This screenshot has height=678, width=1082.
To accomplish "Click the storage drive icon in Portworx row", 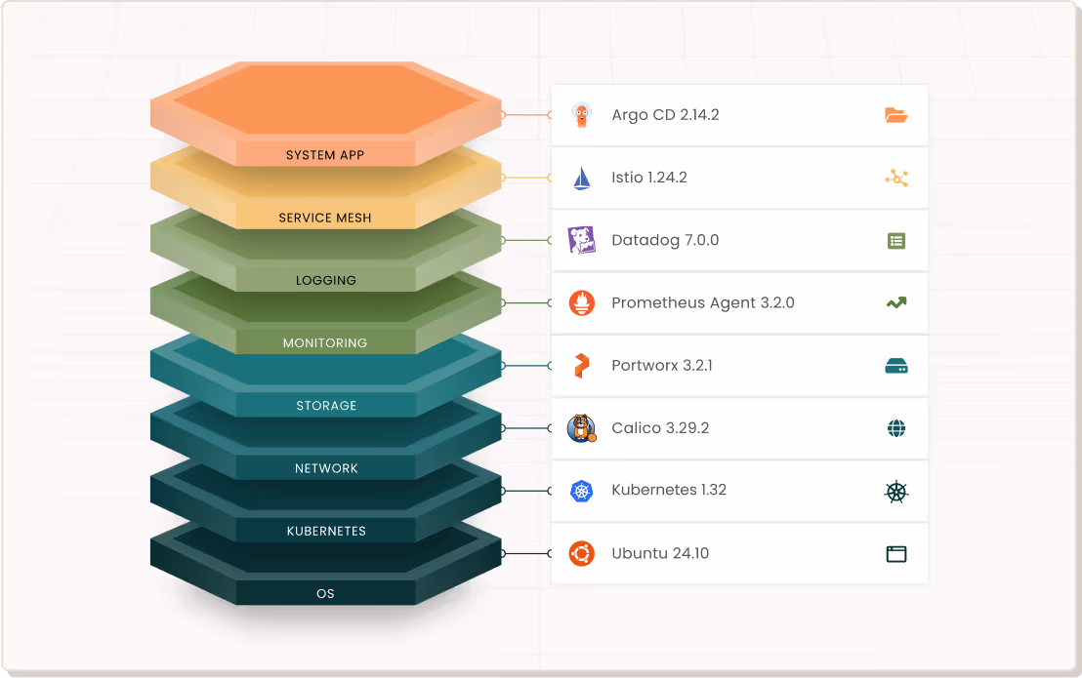I will point(896,366).
